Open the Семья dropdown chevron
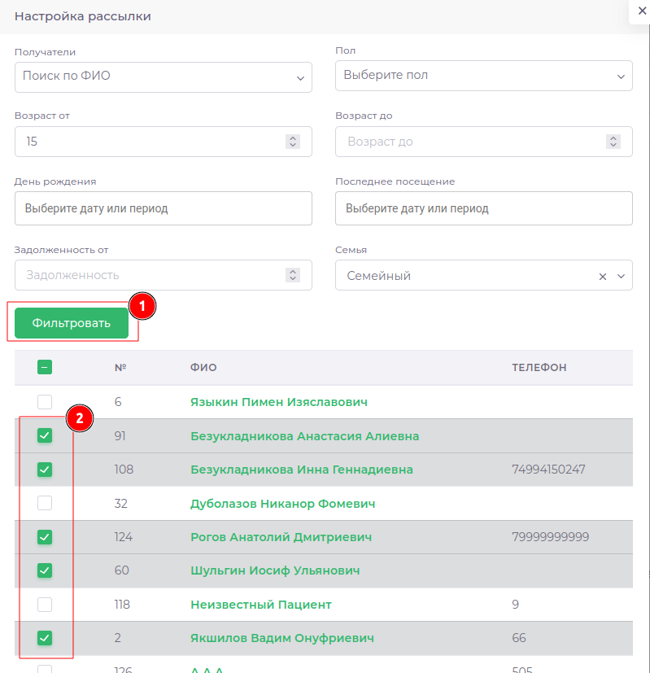Image resolution: width=650 pixels, height=673 pixels. (x=622, y=277)
